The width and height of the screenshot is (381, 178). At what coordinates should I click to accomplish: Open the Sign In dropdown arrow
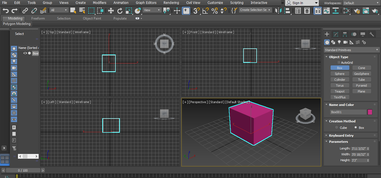(x=316, y=3)
